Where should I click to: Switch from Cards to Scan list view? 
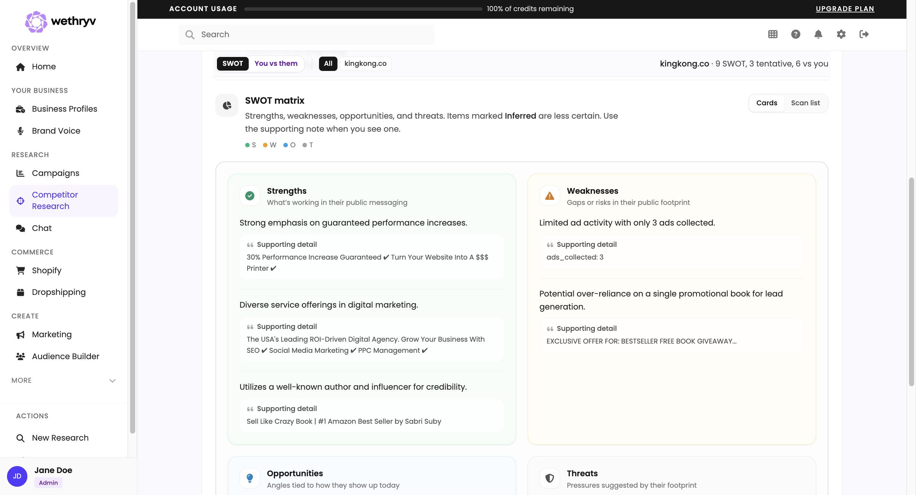click(805, 103)
